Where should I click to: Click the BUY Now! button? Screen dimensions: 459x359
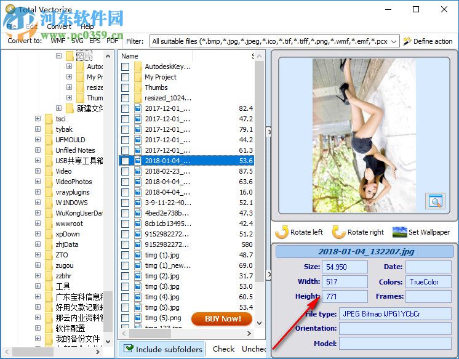(222, 318)
